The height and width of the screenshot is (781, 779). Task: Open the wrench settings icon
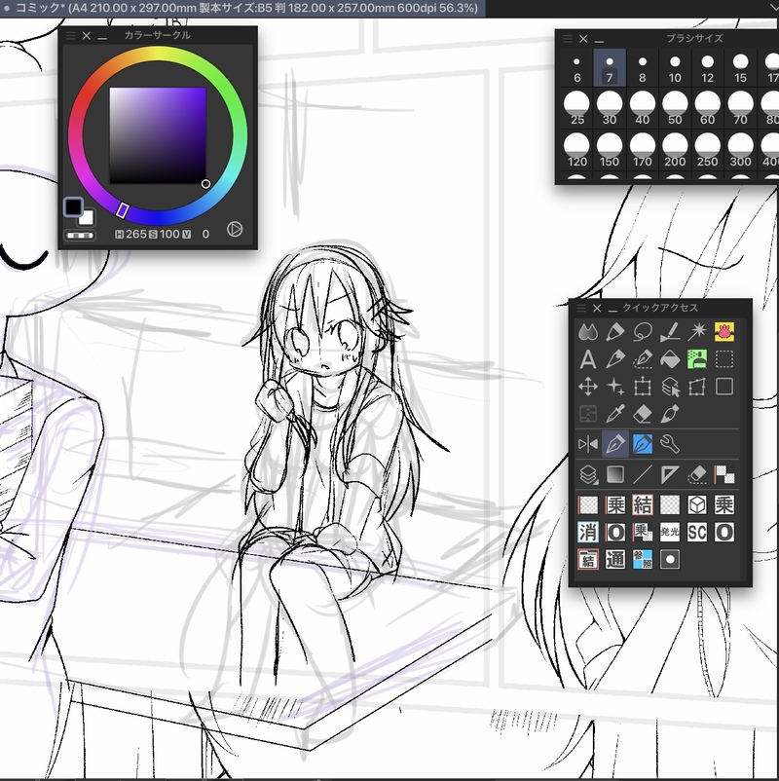point(670,444)
